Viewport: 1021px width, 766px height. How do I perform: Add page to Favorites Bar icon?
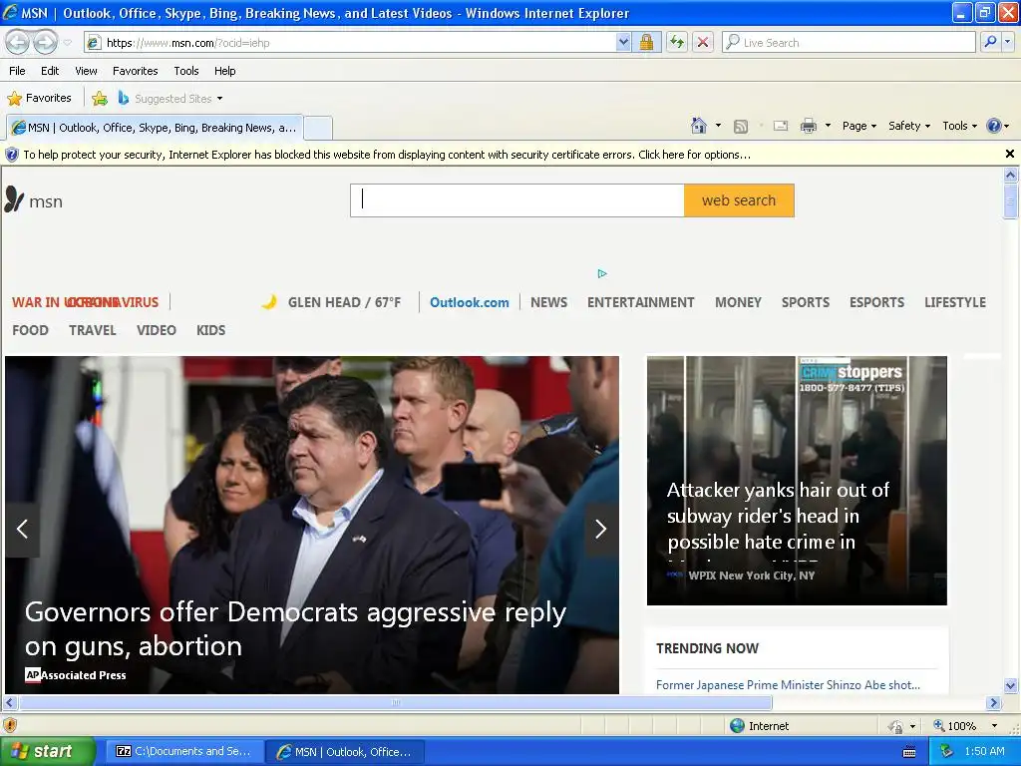click(x=100, y=99)
